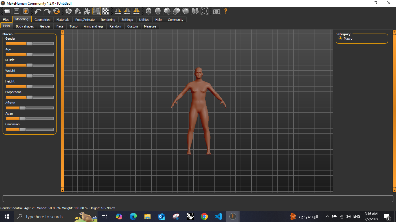Toggle the highlighted Grid icon
This screenshot has width=396, height=222.
(97, 11)
